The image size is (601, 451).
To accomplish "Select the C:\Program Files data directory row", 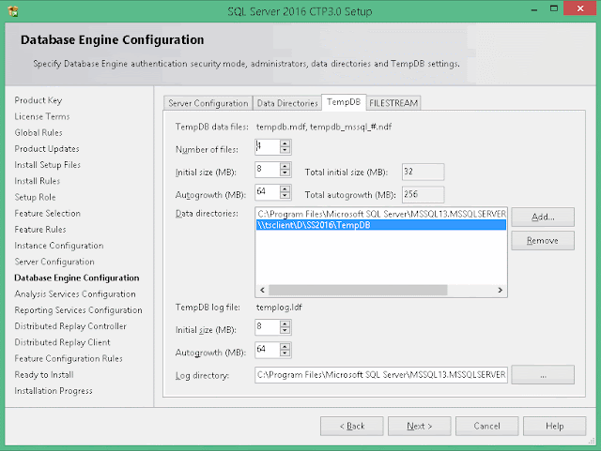I will 381,214.
